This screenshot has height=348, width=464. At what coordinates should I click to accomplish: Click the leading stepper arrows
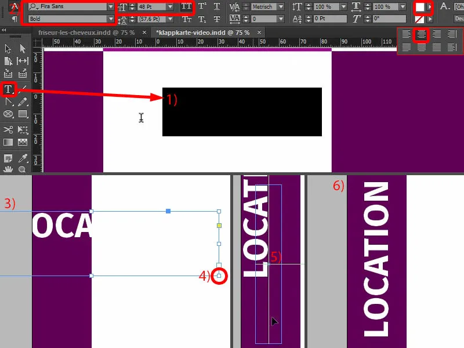coord(132,19)
